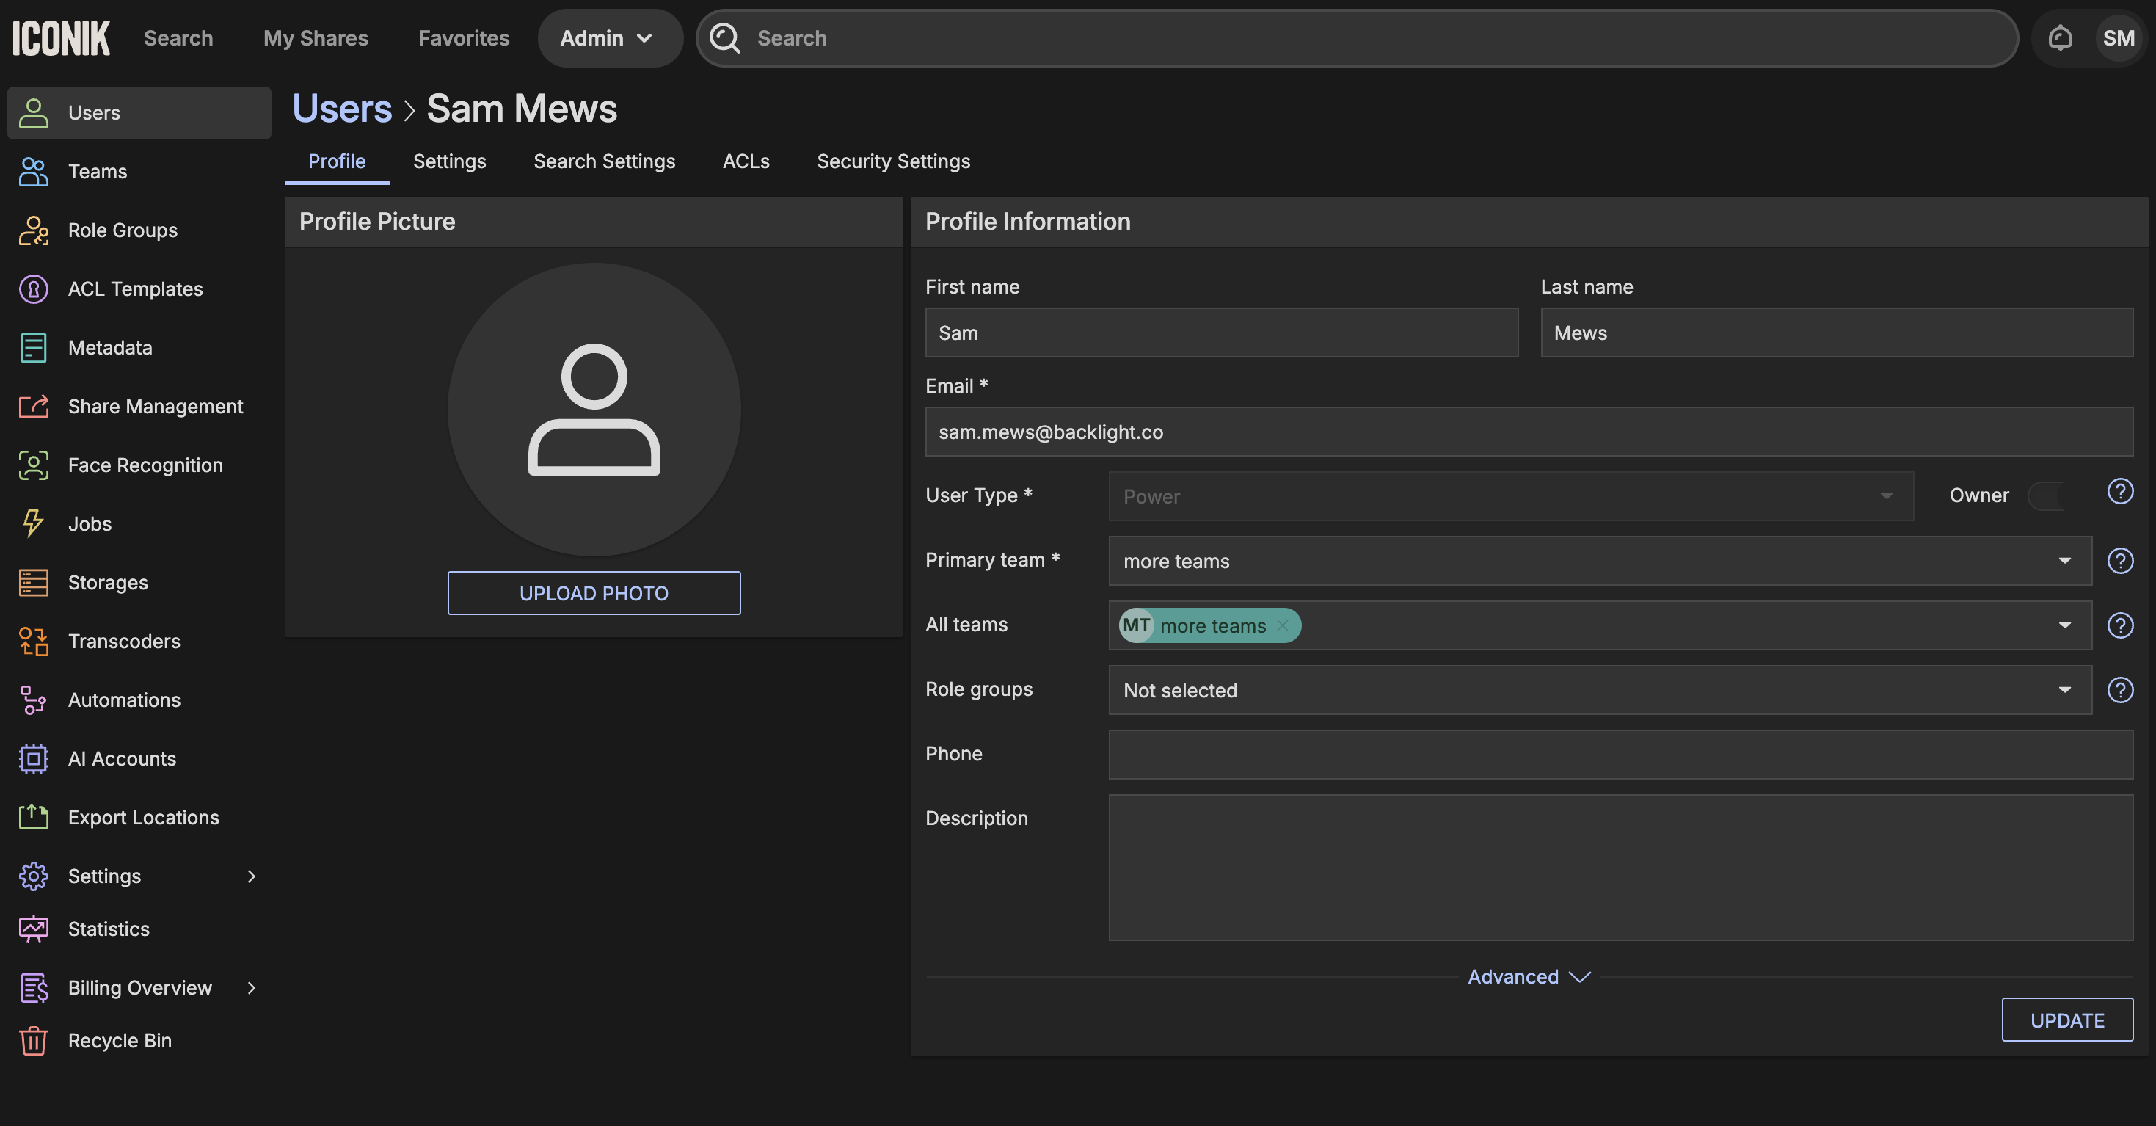Open the Admin menu dropdown
2156x1126 pixels.
pyautogui.click(x=607, y=37)
